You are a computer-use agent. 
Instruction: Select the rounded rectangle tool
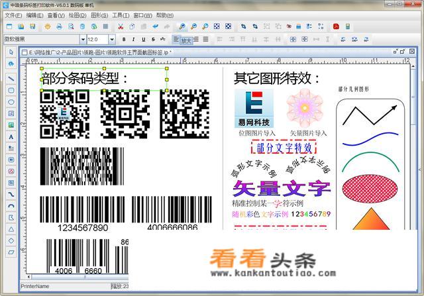click(11, 90)
